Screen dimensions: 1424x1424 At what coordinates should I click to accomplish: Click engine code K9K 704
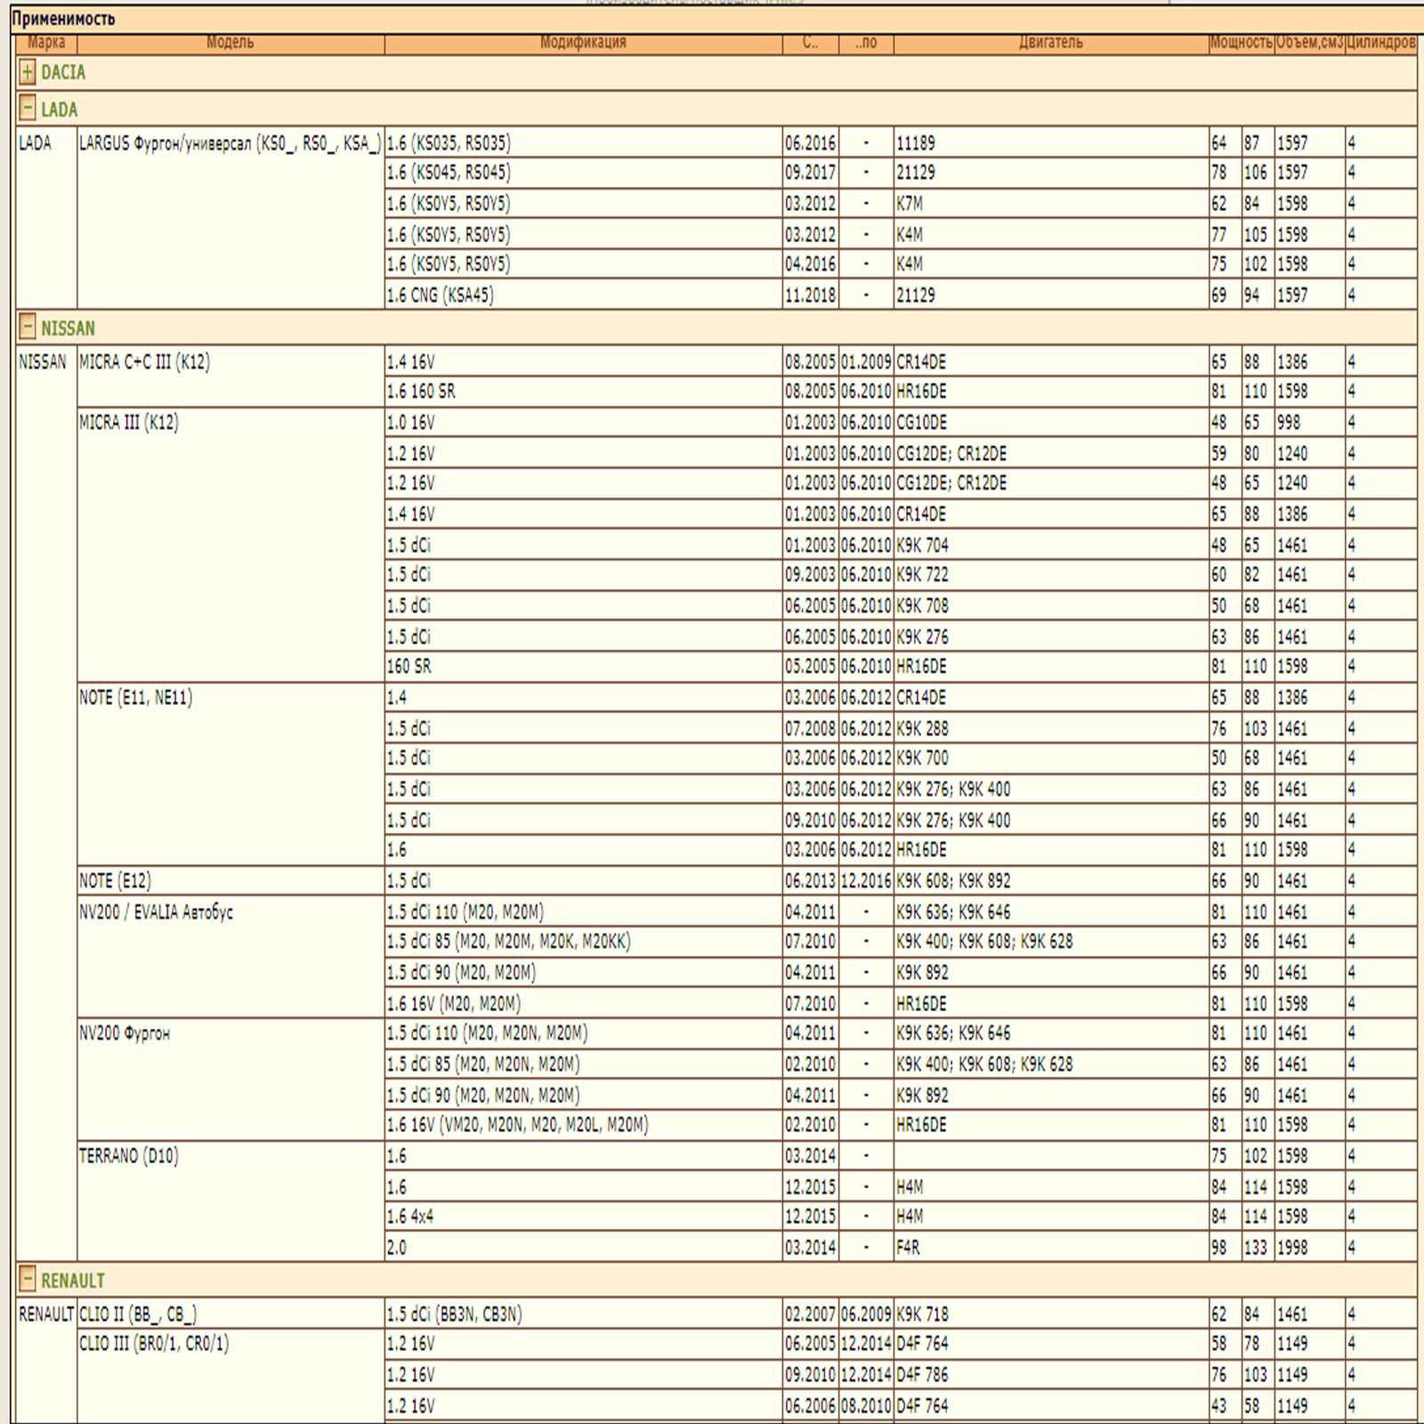[922, 545]
